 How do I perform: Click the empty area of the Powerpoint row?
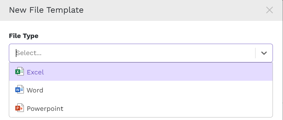click(x=168, y=108)
